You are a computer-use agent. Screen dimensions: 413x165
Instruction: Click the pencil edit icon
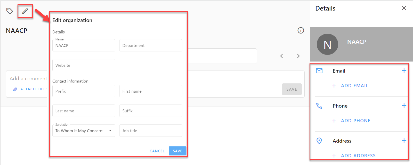click(x=25, y=11)
